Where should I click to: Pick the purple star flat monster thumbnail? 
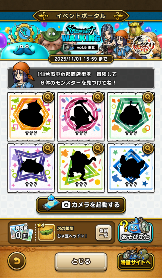[31, 168]
